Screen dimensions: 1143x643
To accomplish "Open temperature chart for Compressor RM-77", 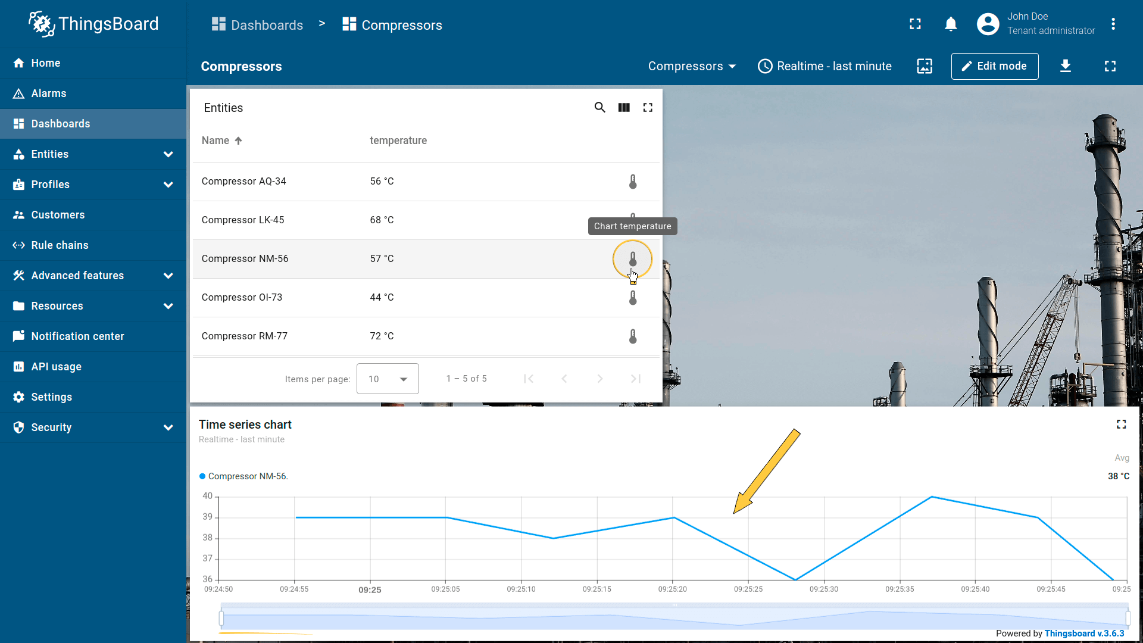I will [633, 336].
